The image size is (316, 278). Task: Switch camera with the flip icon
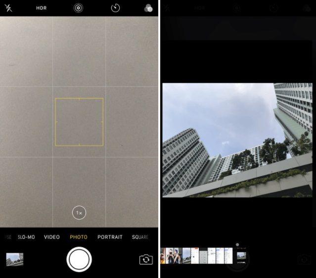146,259
